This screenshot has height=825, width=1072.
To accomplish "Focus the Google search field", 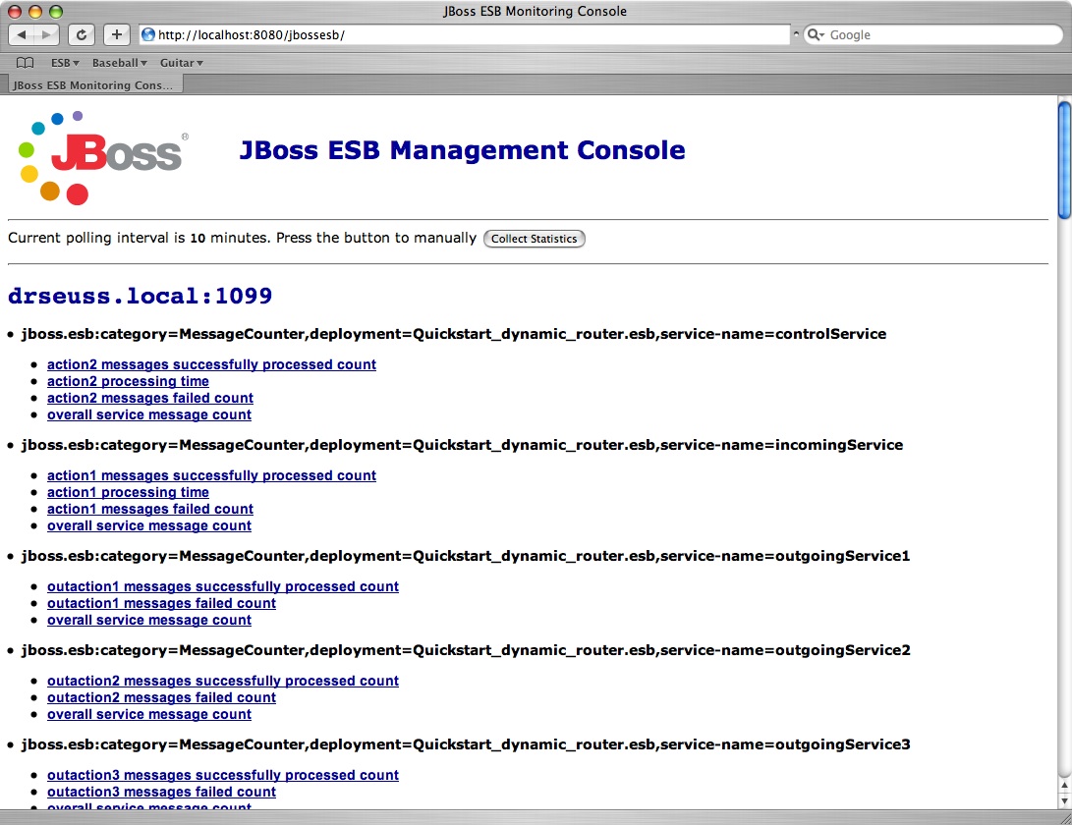I will (x=933, y=34).
